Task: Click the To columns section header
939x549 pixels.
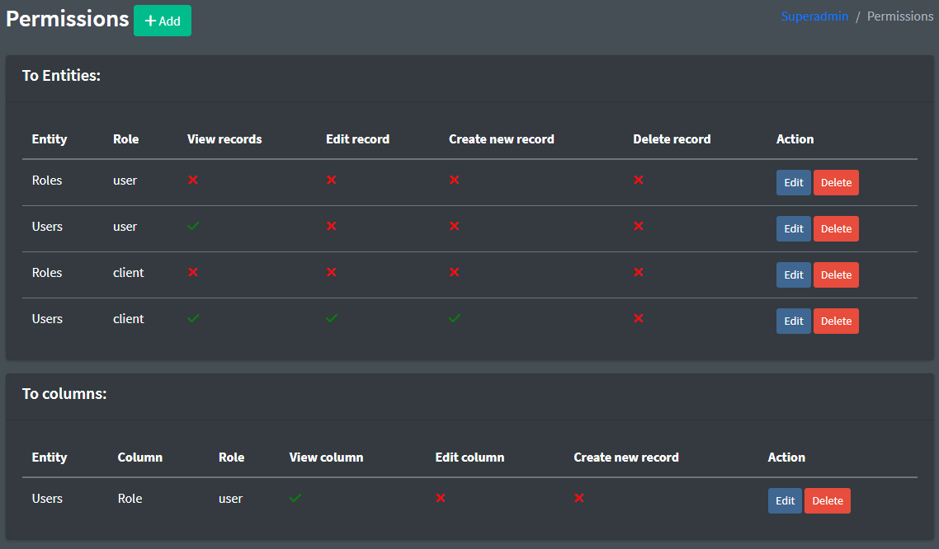Action: click(64, 394)
